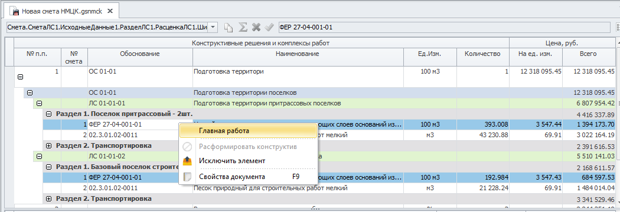Click the checkmark confirm icon
620x212 pixels.
click(x=269, y=27)
